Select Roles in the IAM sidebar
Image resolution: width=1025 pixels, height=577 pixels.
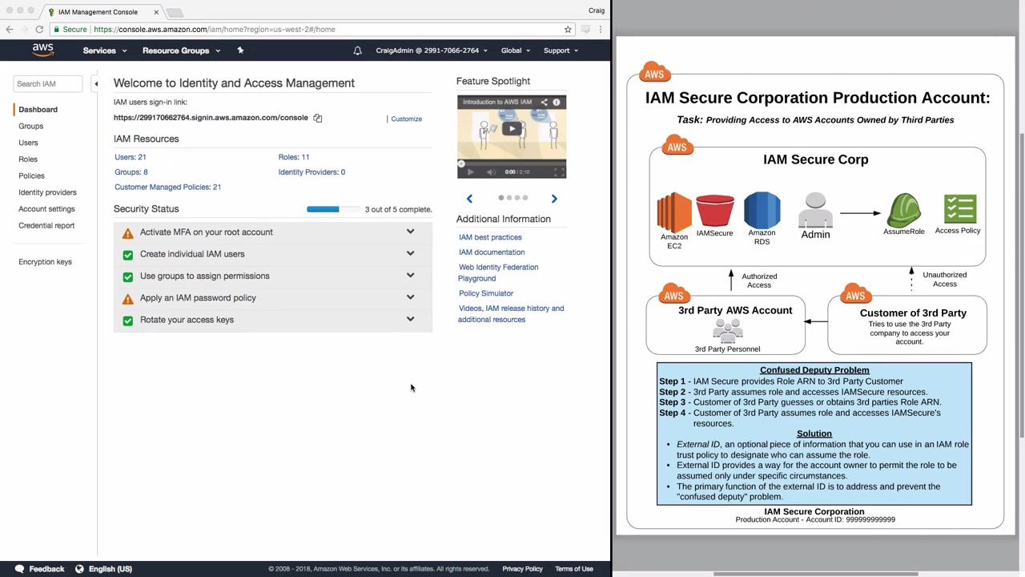pos(28,159)
